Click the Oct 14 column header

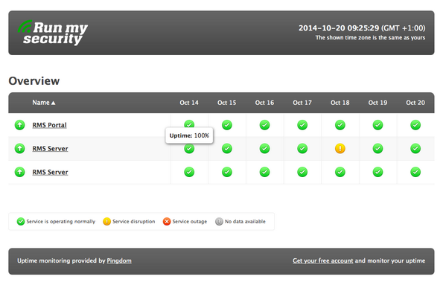click(x=189, y=103)
